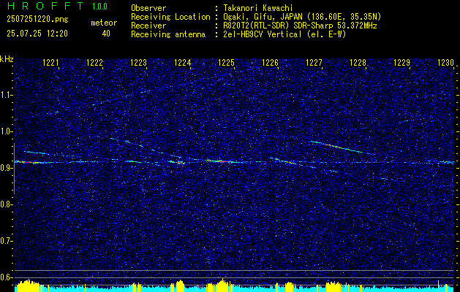This screenshot has width=460, height=292.
Task: Click observer name Takanori Kawachi
Action: (x=258, y=8)
